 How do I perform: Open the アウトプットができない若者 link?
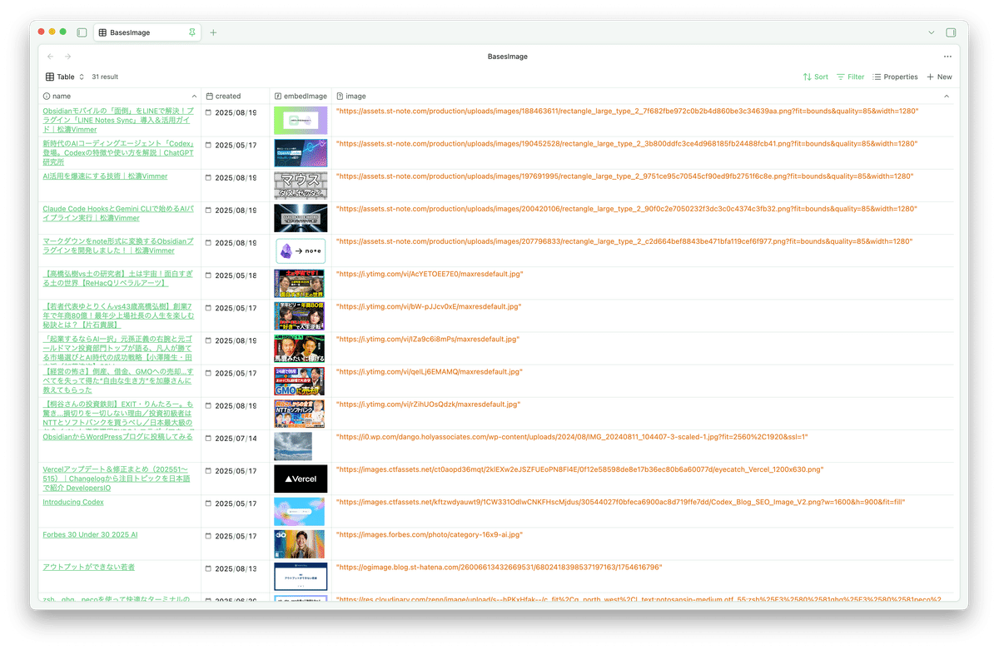(88, 567)
